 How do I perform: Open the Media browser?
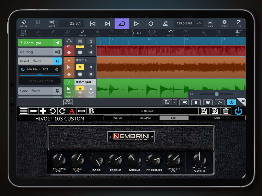[x=24, y=23]
